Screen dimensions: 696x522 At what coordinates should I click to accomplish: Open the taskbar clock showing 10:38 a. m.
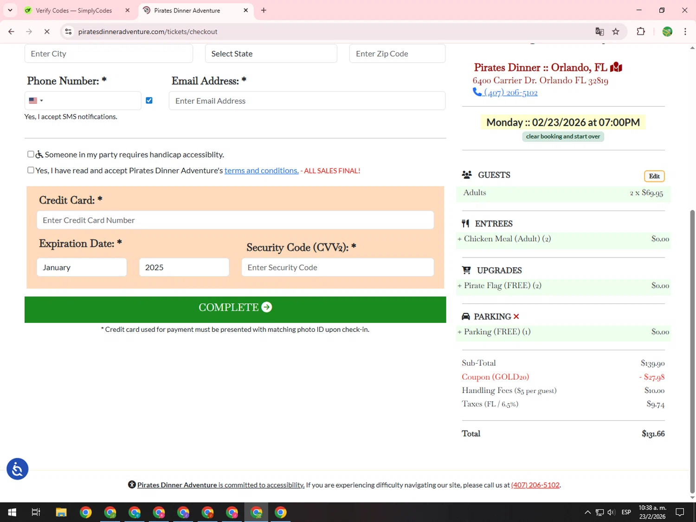(652, 512)
